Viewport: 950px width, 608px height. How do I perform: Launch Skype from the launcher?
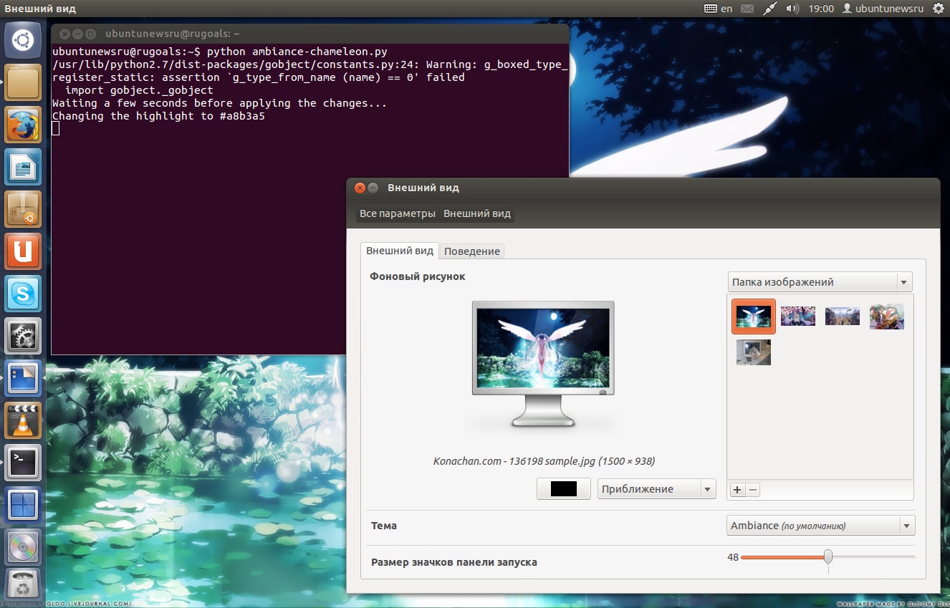pyautogui.click(x=23, y=294)
